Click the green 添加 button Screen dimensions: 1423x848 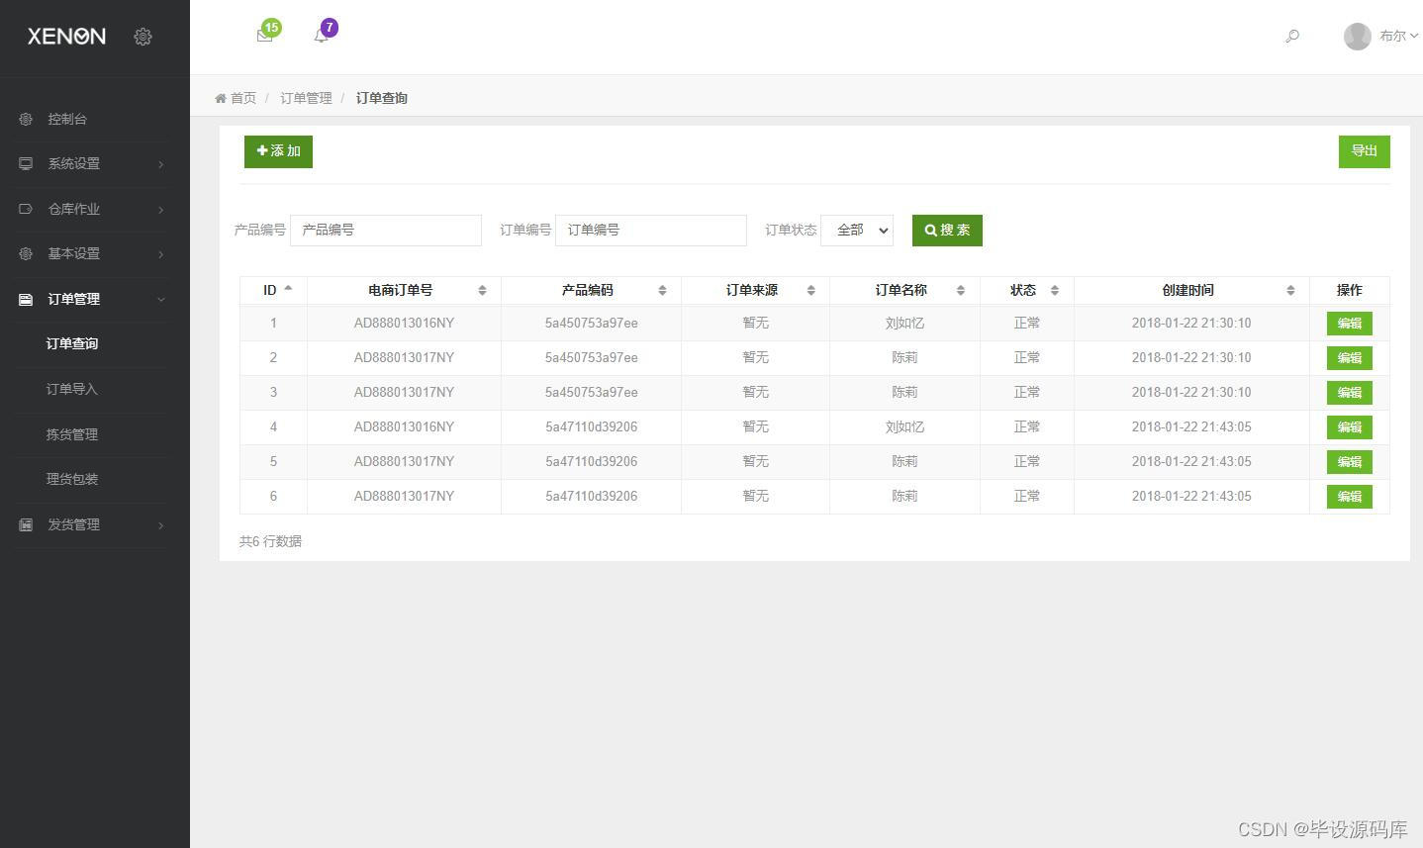click(x=278, y=151)
